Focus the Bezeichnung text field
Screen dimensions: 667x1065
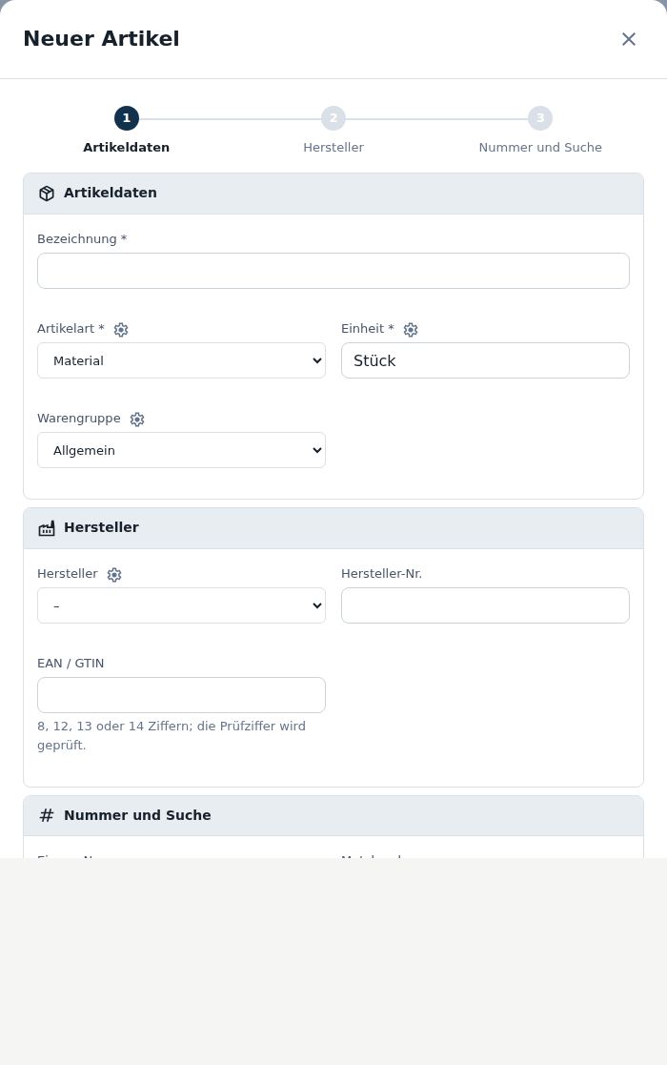(333, 271)
